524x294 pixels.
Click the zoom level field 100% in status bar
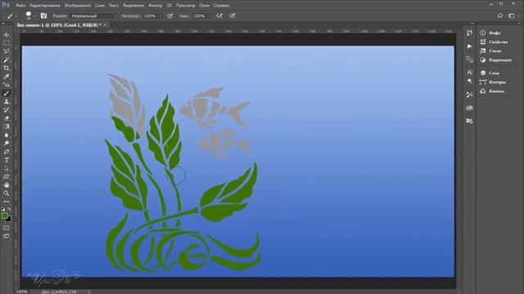tap(22, 292)
